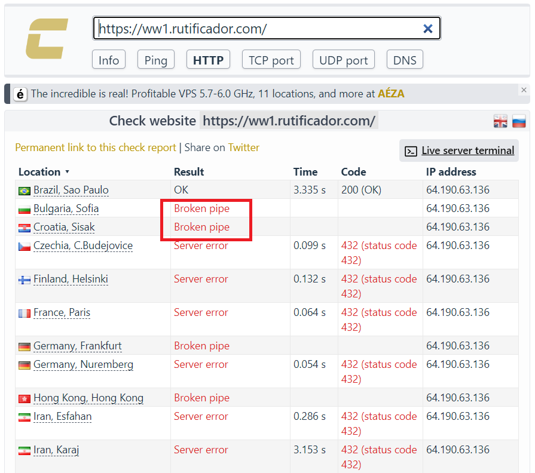The image size is (535, 473).
Task: Click Hong Kong flag icon
Action: 25,399
